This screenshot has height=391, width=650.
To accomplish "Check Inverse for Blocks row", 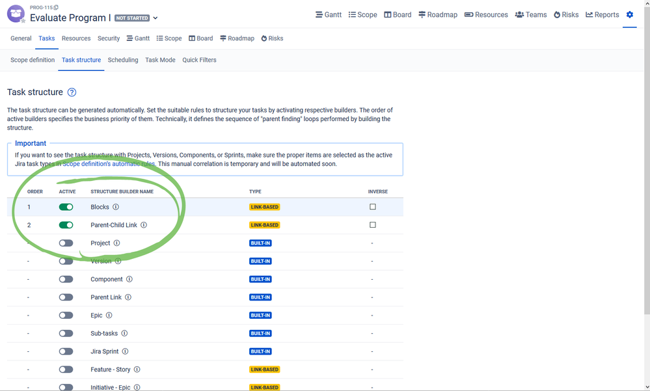I will (373, 206).
